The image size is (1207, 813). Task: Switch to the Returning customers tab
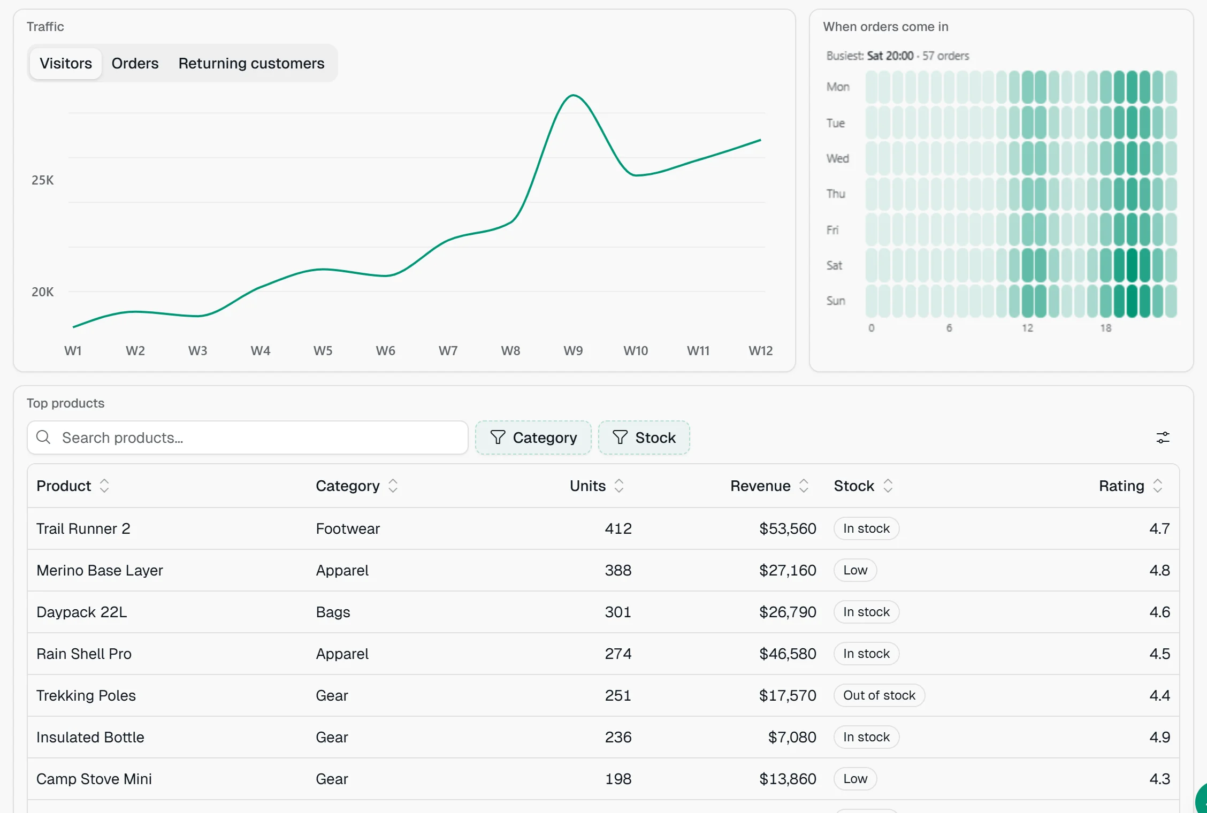point(251,64)
